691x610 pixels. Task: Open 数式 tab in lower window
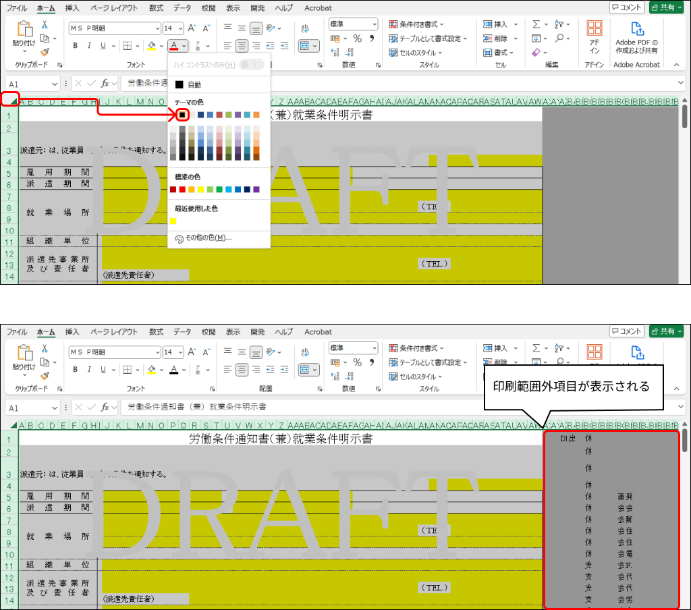coord(156,332)
